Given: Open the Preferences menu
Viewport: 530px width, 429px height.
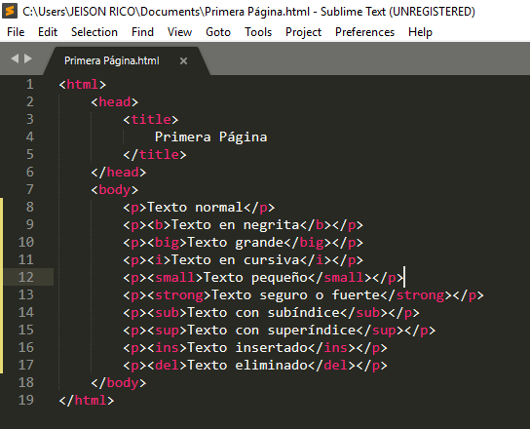Looking at the screenshot, I should (364, 32).
